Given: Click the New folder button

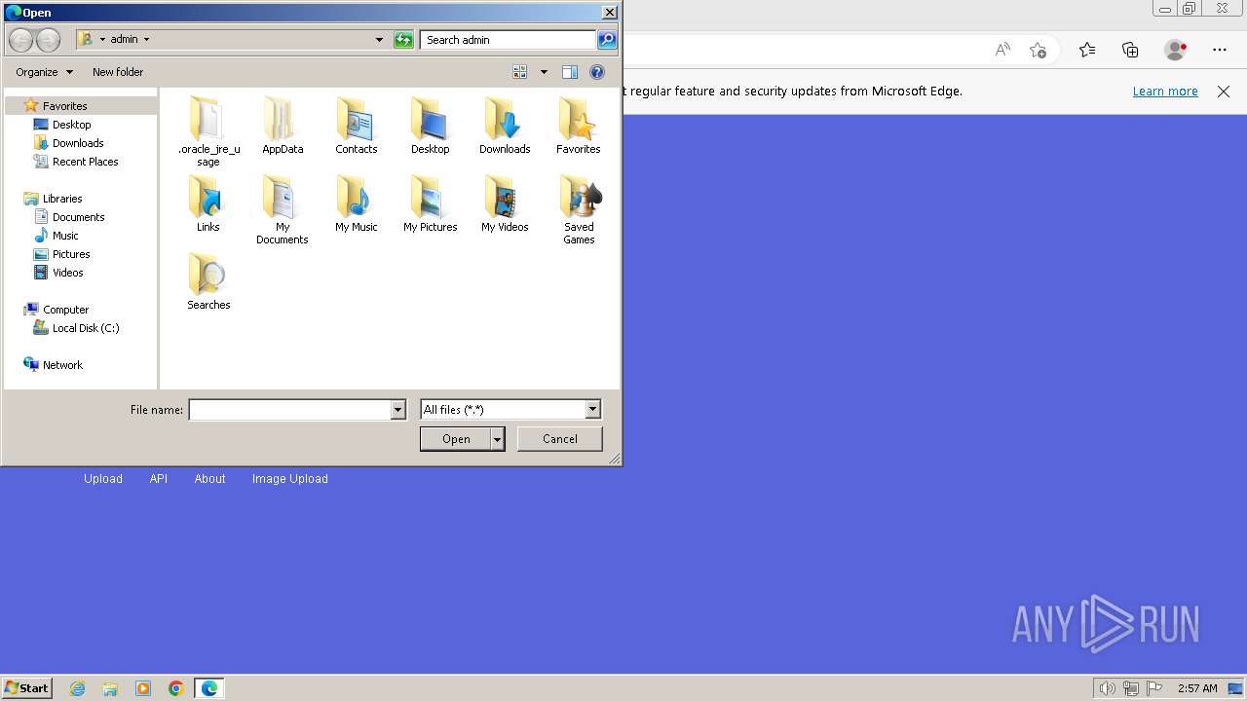Looking at the screenshot, I should (118, 72).
